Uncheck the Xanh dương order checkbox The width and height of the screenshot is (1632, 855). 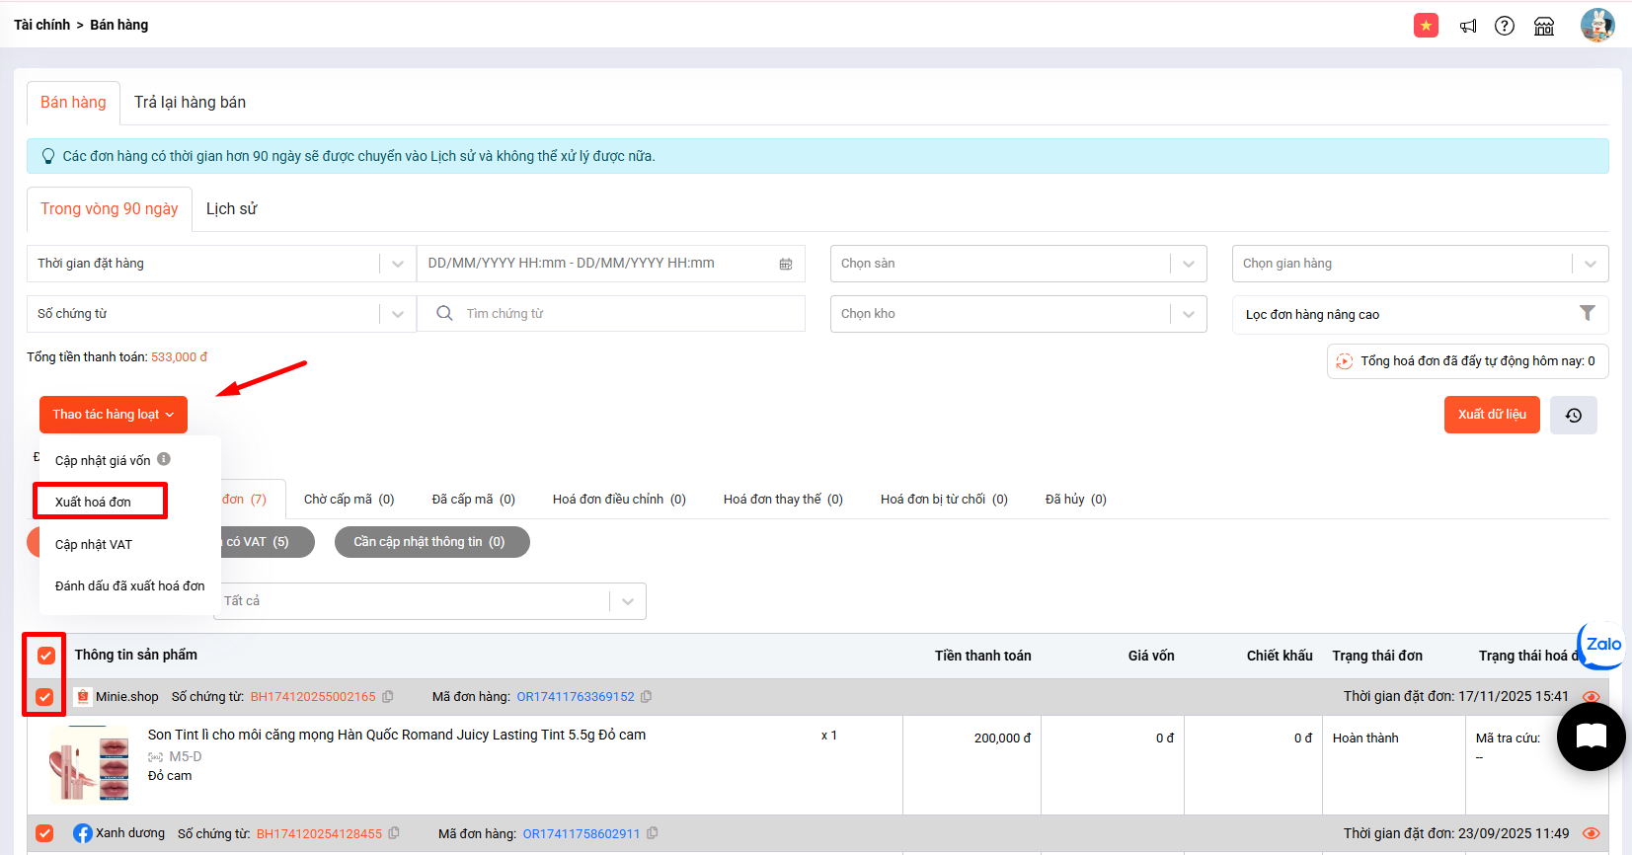[x=45, y=833]
